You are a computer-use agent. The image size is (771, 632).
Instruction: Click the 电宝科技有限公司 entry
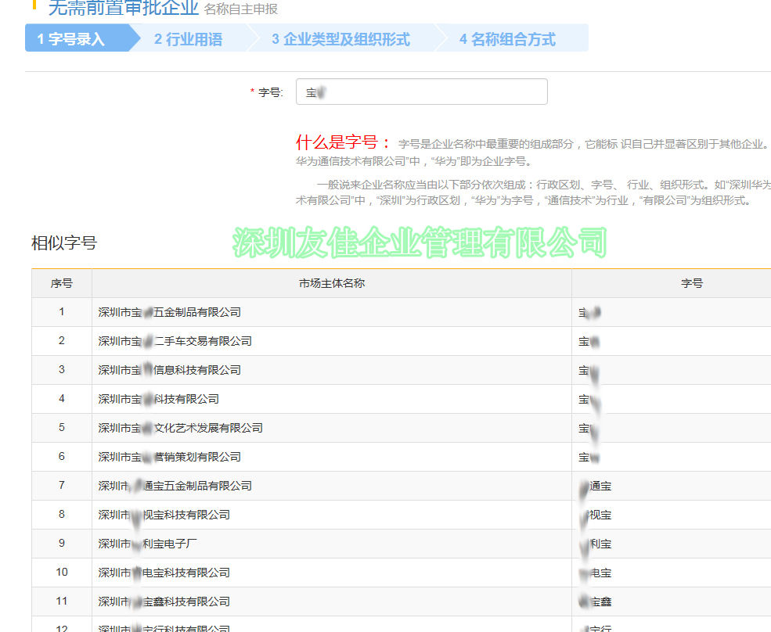point(164,573)
